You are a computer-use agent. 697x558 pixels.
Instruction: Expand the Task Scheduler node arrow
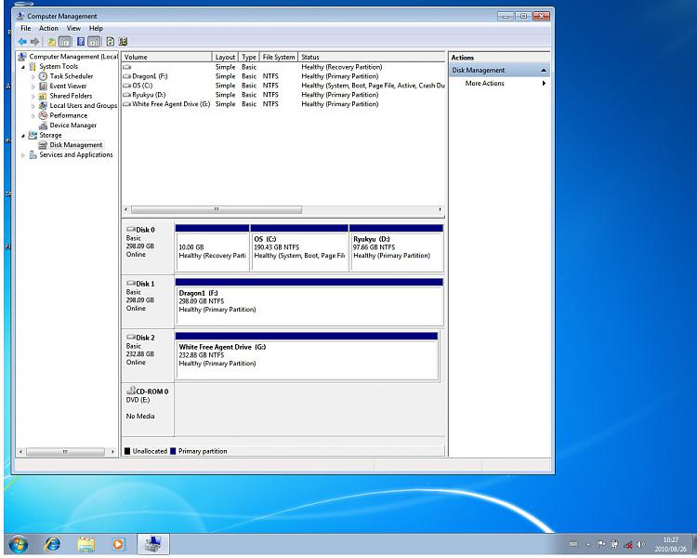[x=33, y=76]
